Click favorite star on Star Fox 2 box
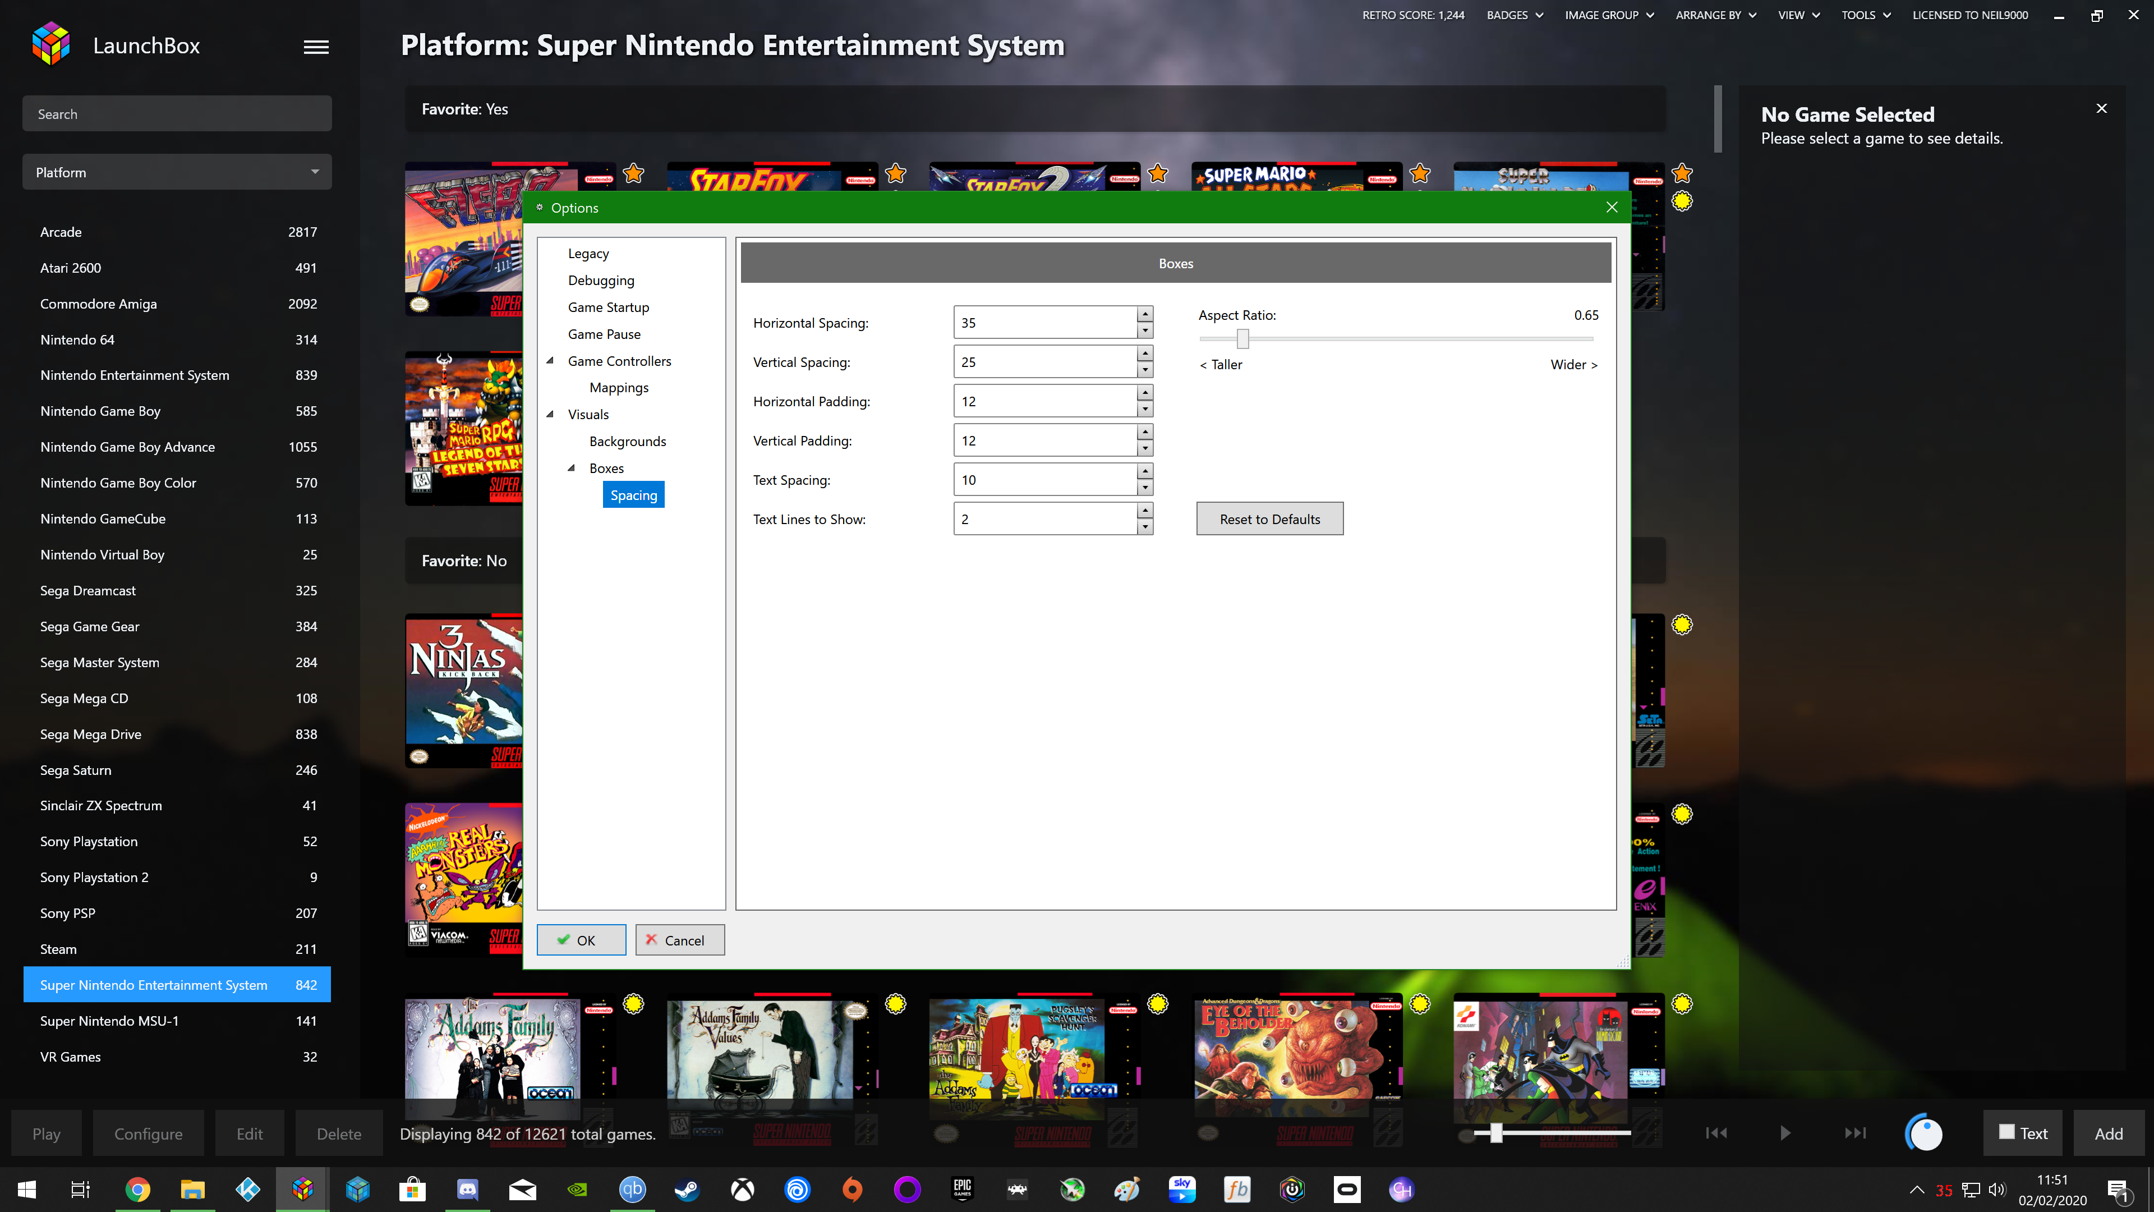Image resolution: width=2154 pixels, height=1212 pixels. click(1158, 173)
